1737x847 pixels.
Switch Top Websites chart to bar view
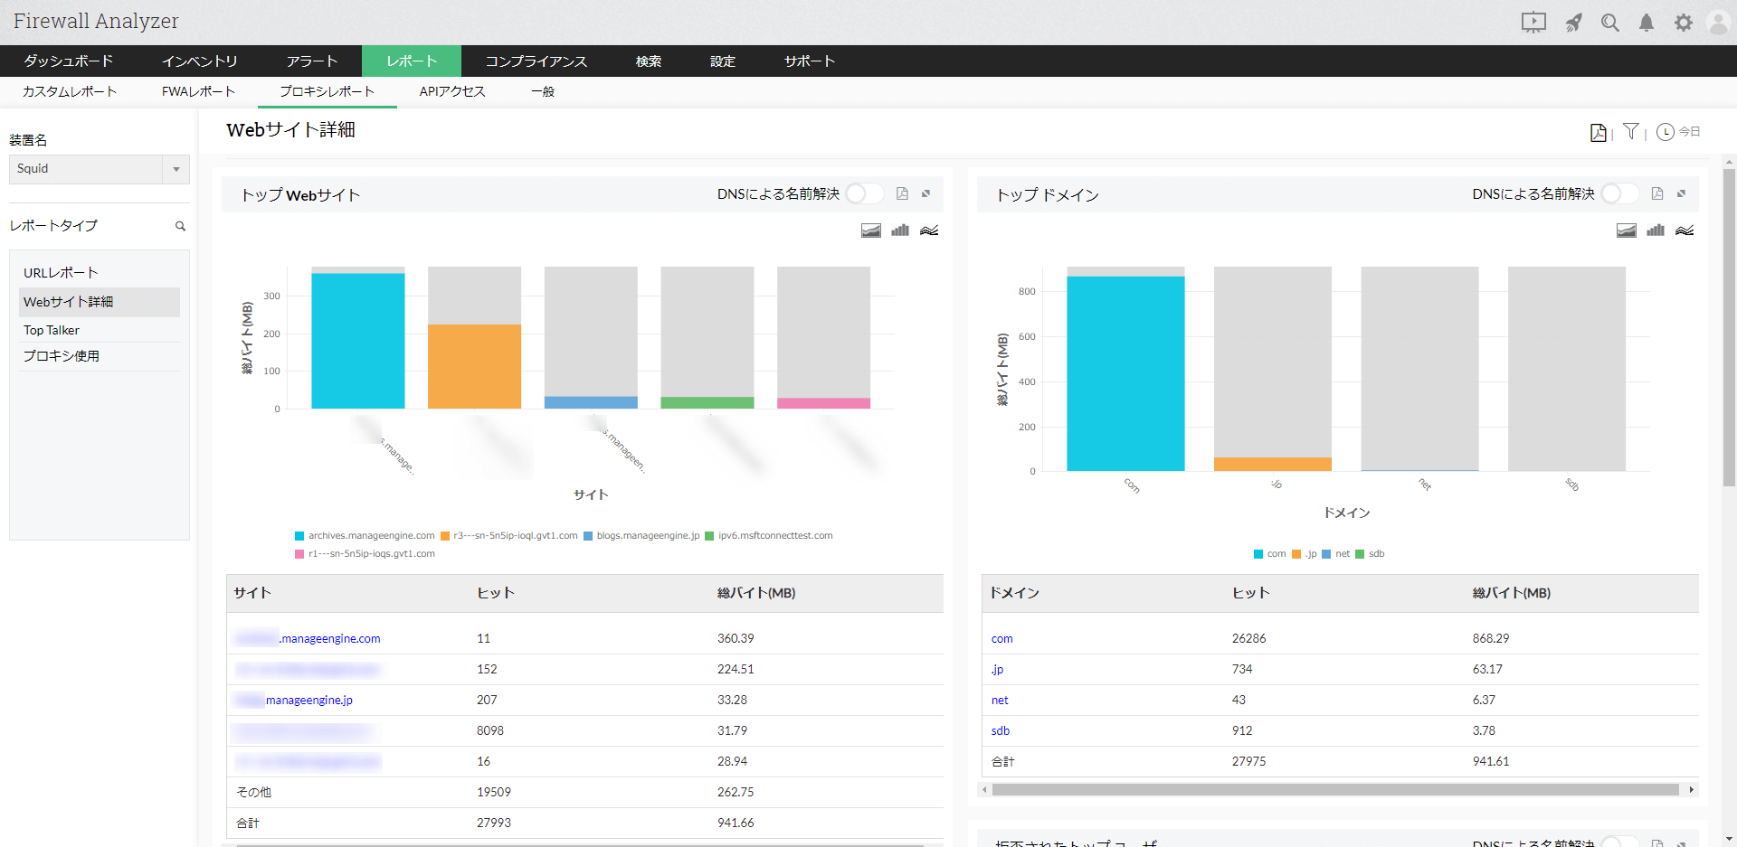(x=900, y=231)
